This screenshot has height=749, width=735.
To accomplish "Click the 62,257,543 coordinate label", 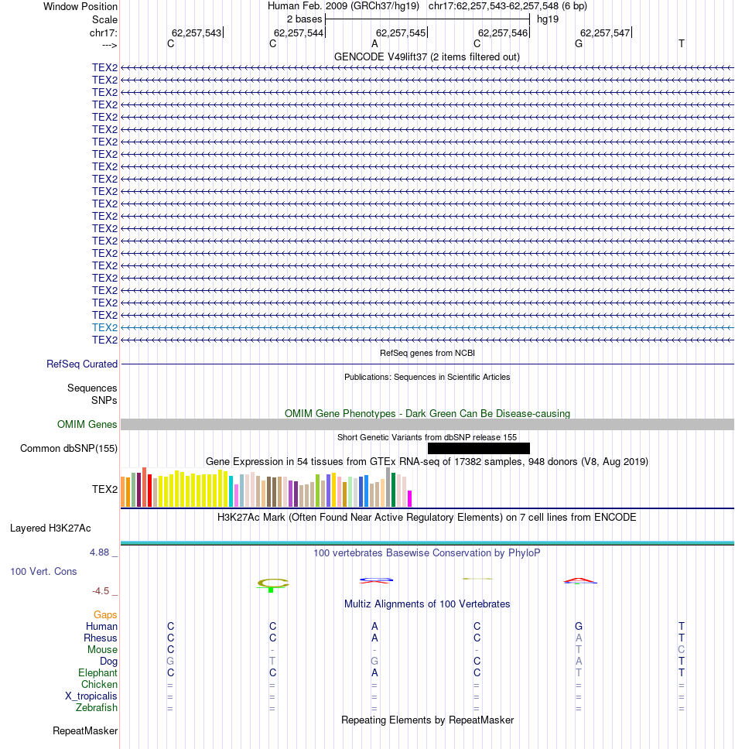I will click(197, 33).
